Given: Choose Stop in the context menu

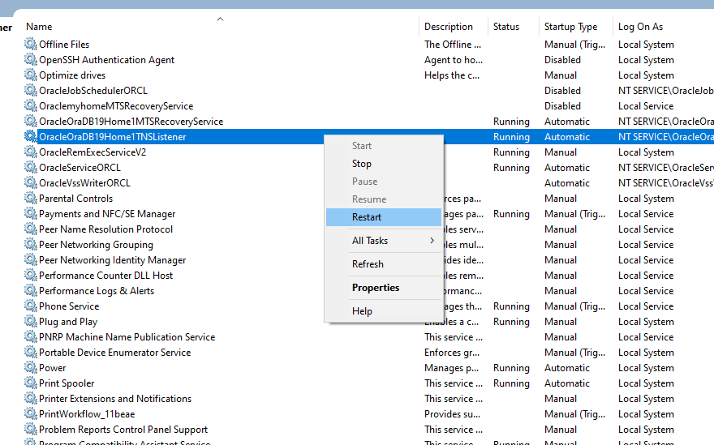Looking at the screenshot, I should click(x=384, y=164).
